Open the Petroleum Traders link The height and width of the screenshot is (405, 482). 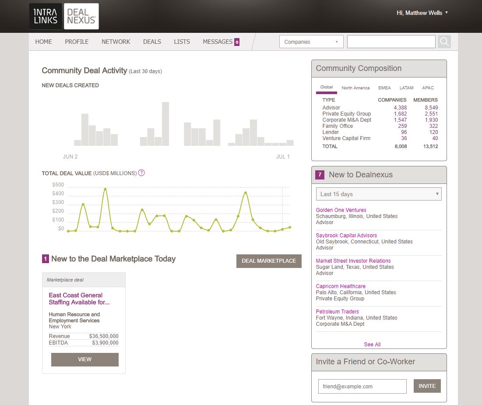337,311
